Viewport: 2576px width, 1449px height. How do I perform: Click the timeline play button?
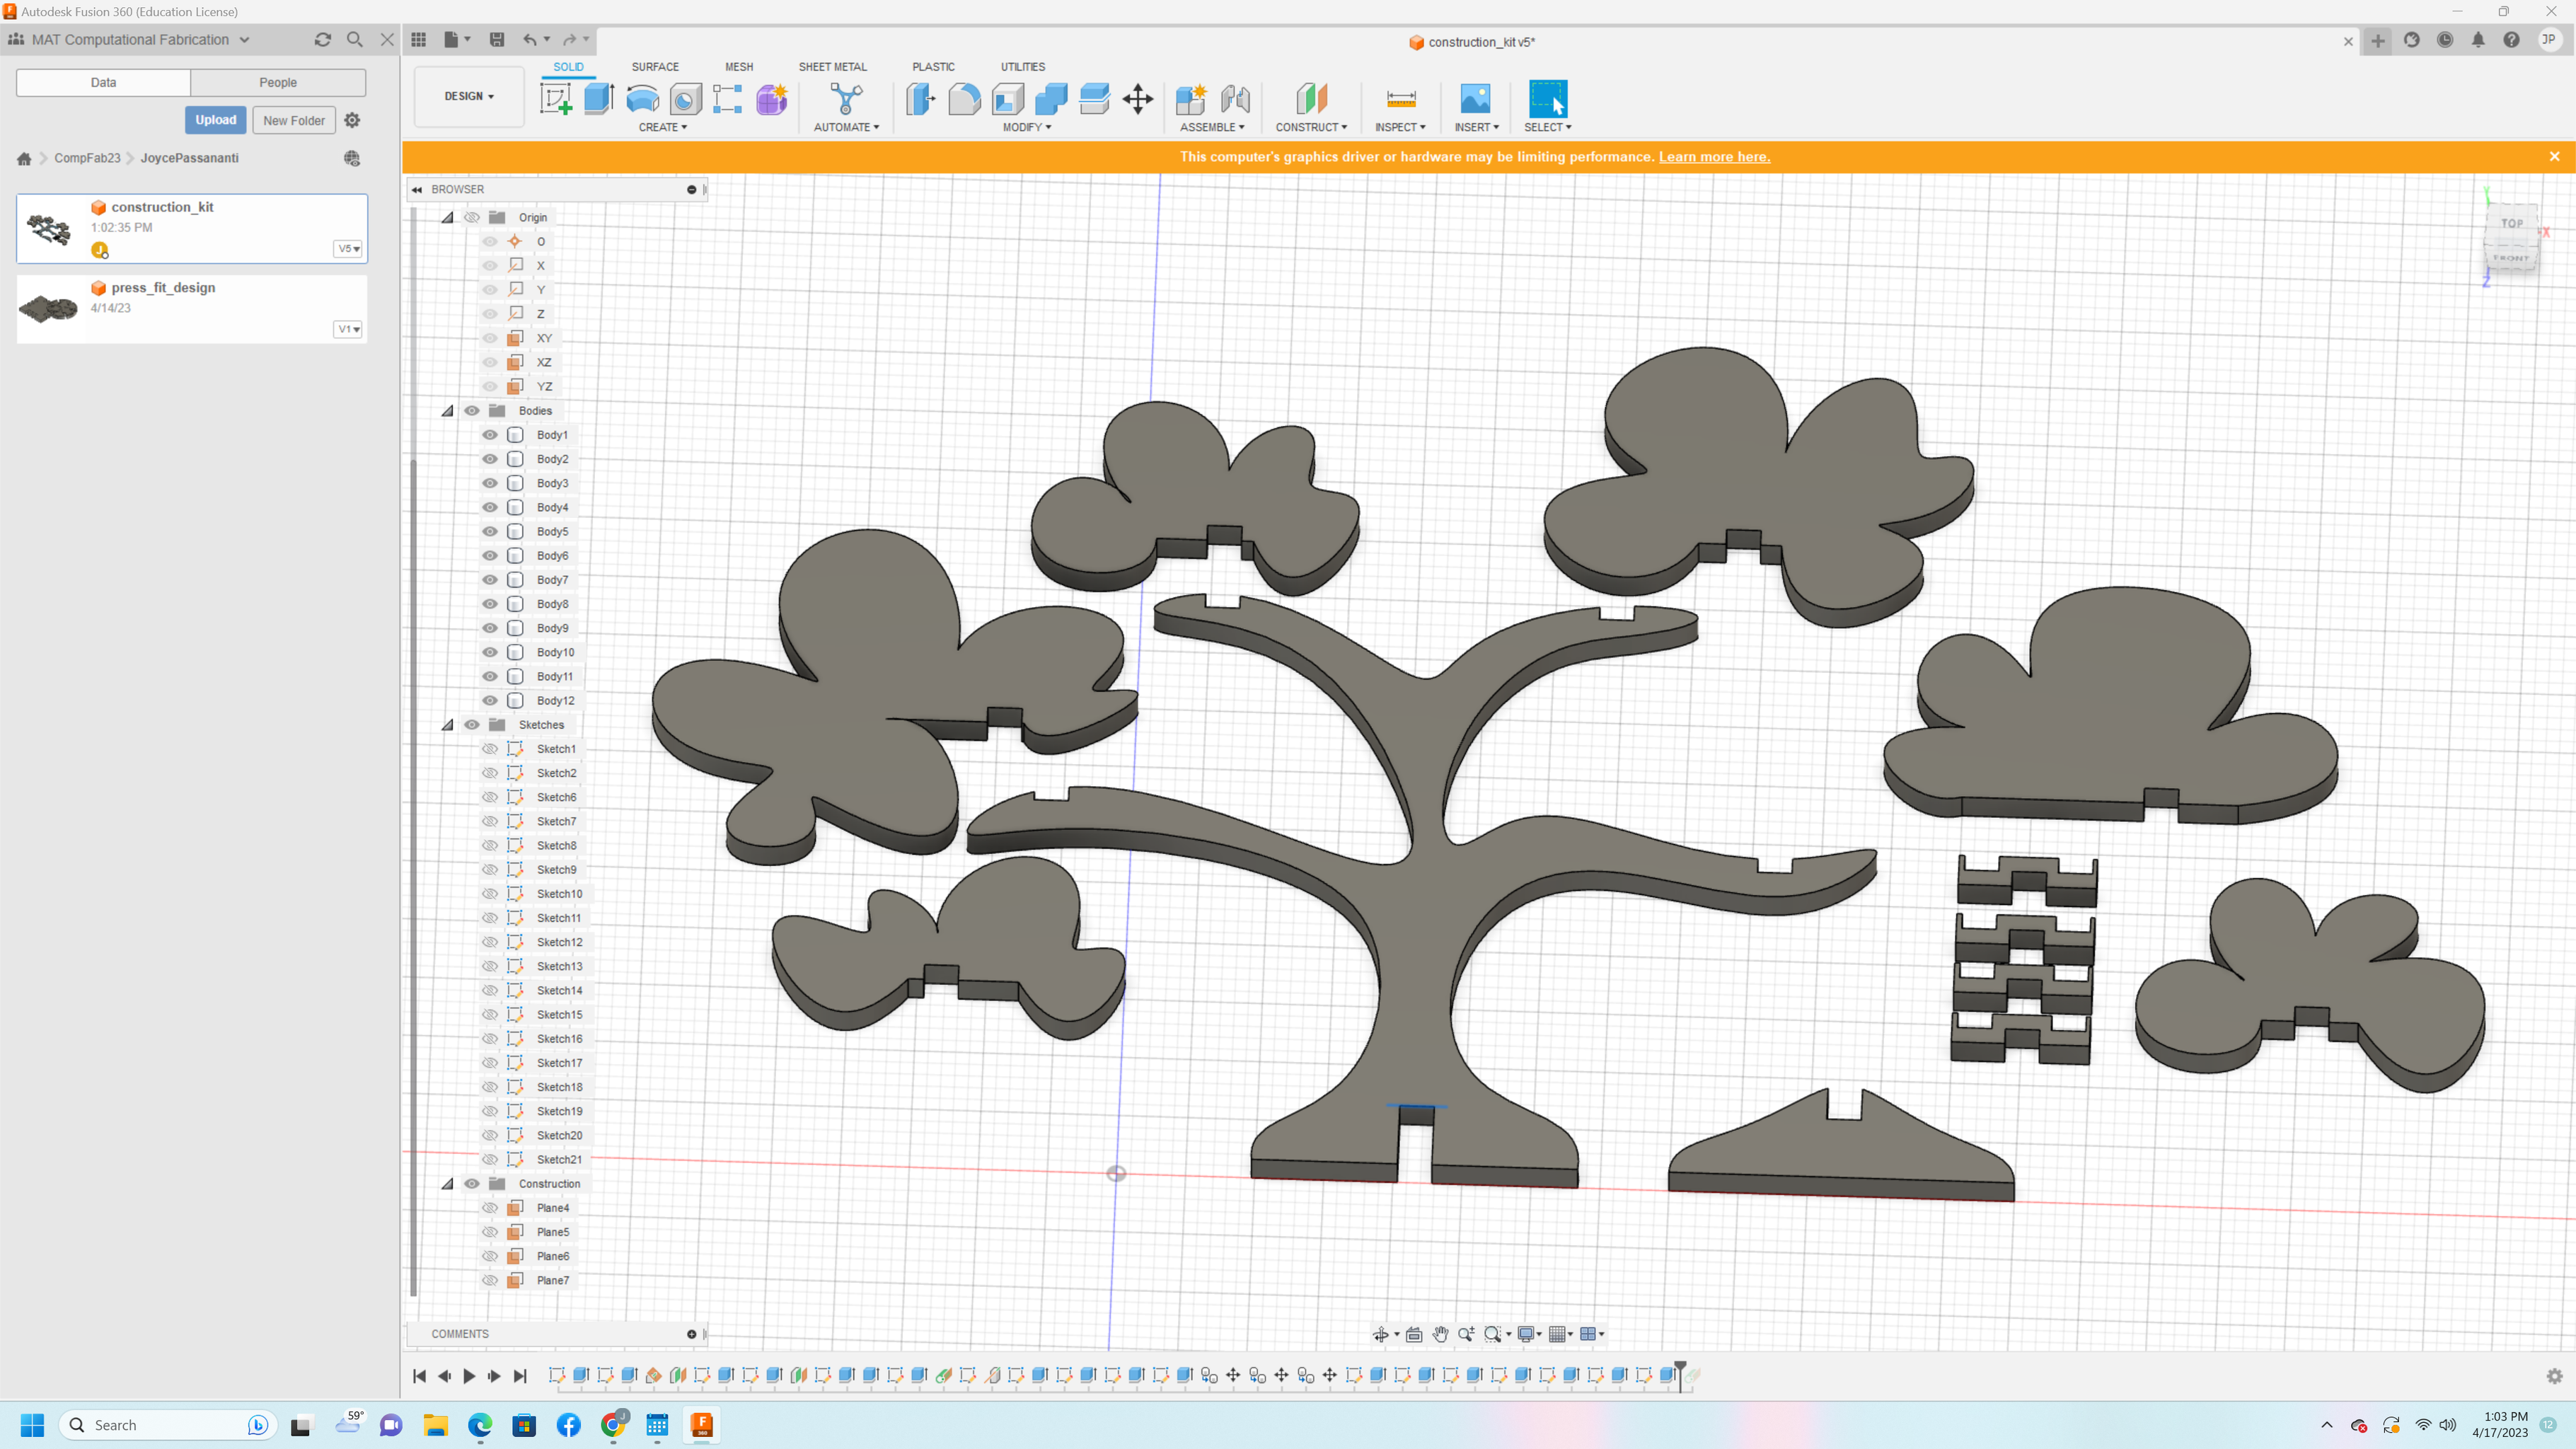pos(469,1376)
